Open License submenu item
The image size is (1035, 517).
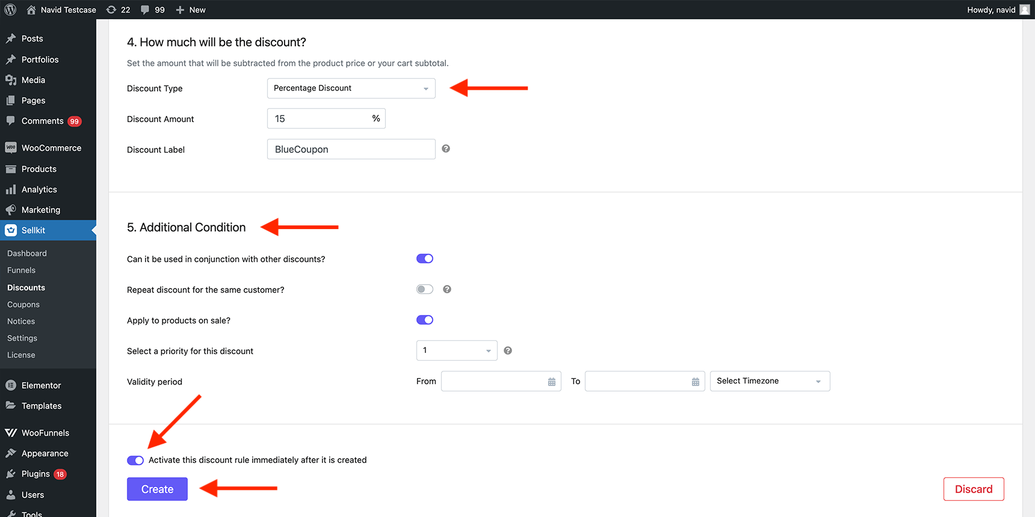click(21, 355)
